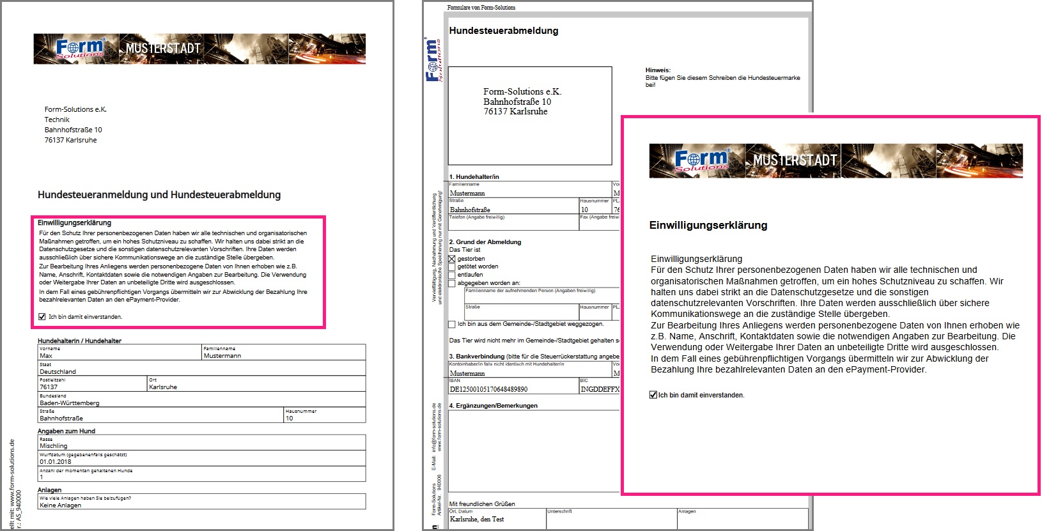Click the Bundesland field 'Baden-Württemberg'

coord(201,403)
